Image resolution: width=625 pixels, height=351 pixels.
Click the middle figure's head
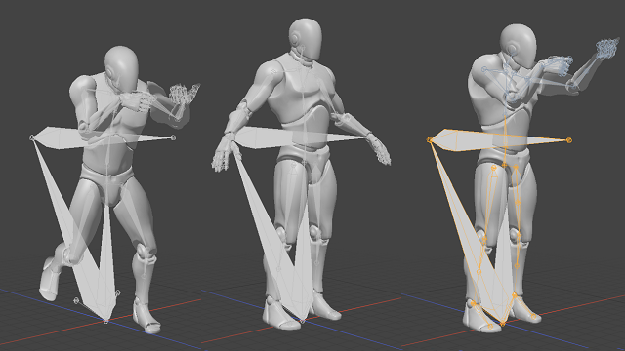(306, 39)
